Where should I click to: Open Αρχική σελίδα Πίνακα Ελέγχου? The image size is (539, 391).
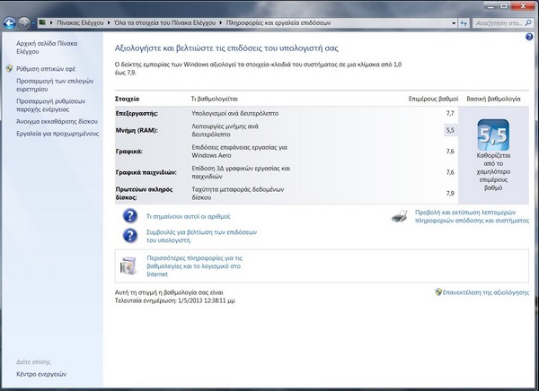coord(47,48)
